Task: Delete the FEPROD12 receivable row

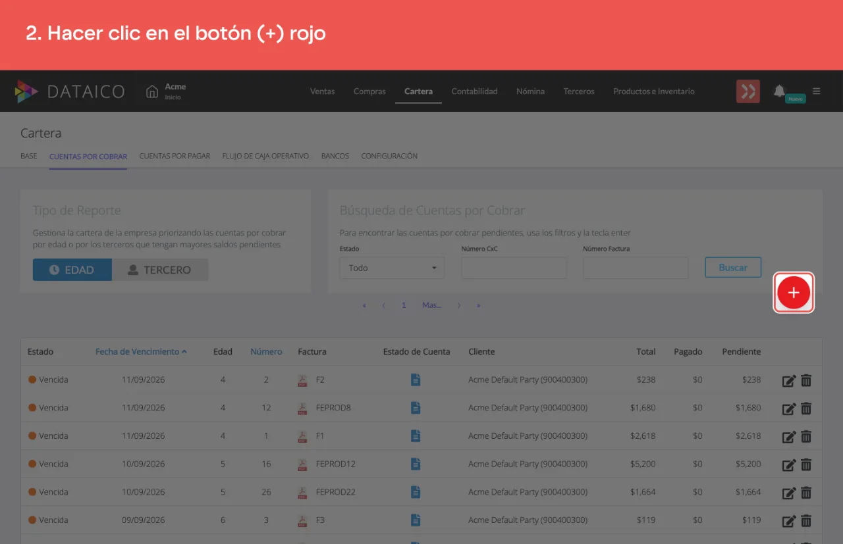Action: [806, 464]
